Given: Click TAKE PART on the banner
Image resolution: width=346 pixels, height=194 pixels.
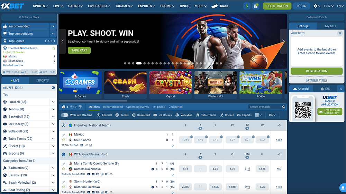Looking at the screenshot, I should click(79, 50).
